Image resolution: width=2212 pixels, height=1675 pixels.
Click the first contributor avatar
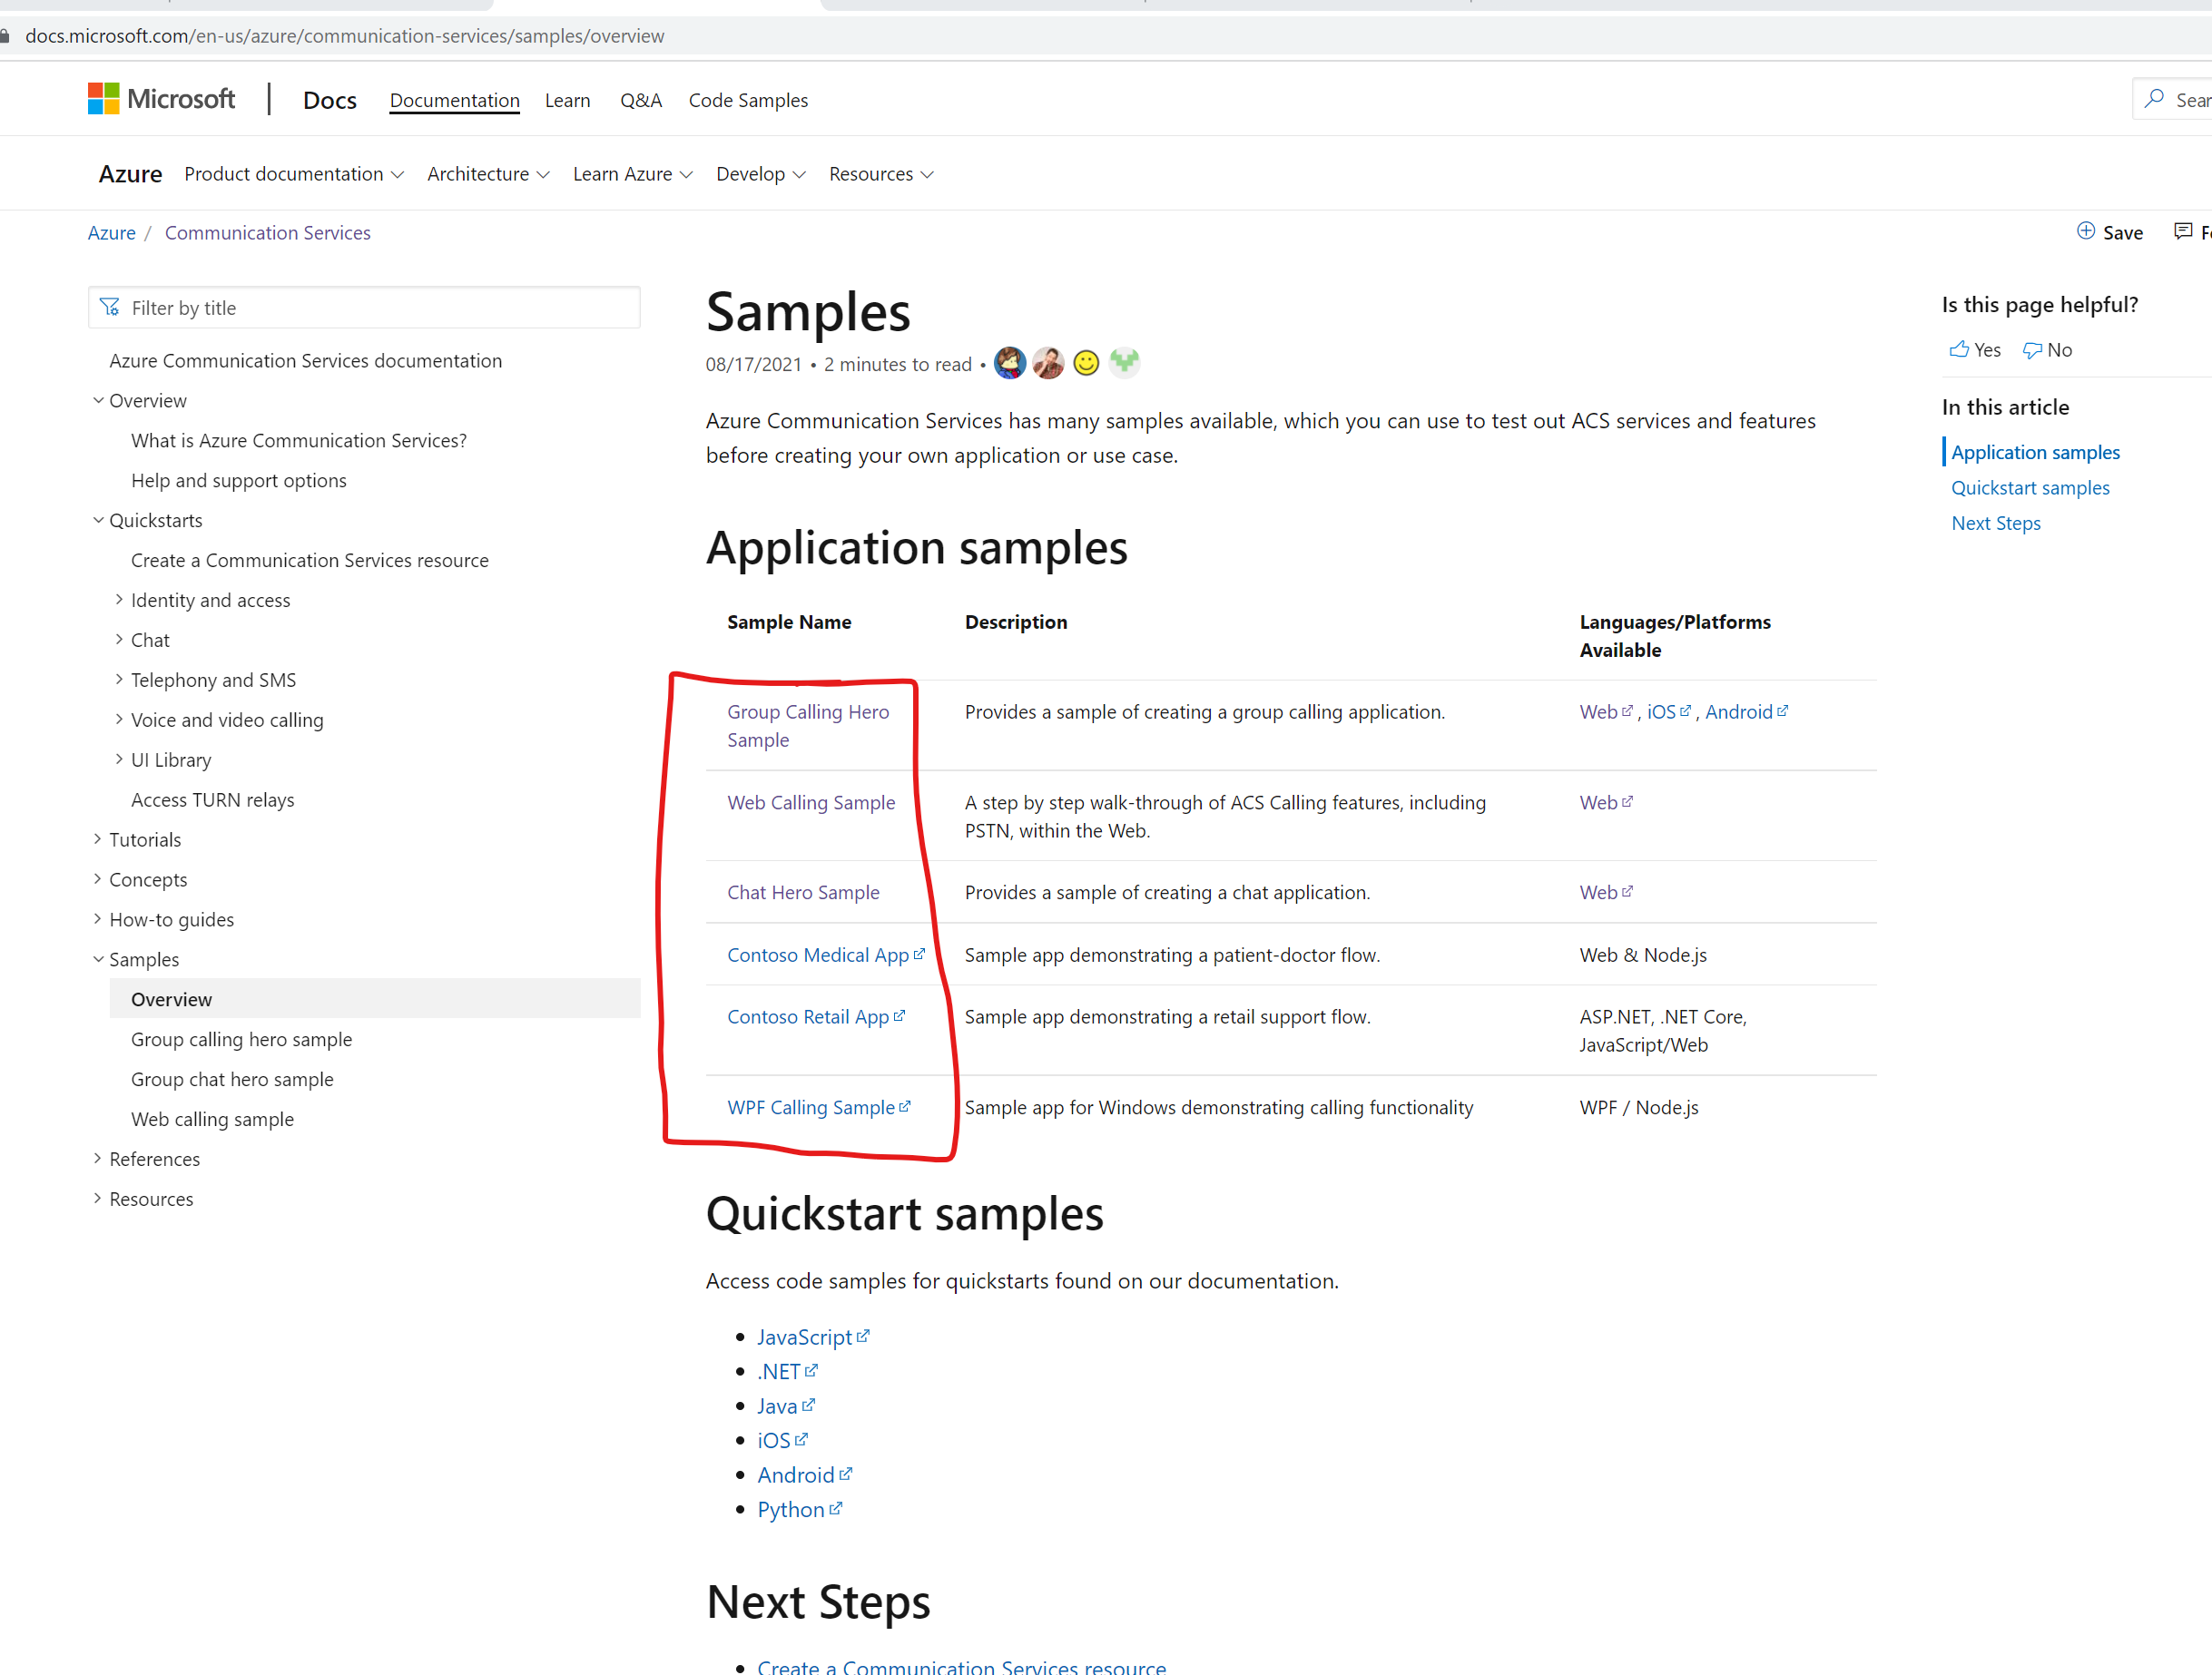tap(1010, 363)
